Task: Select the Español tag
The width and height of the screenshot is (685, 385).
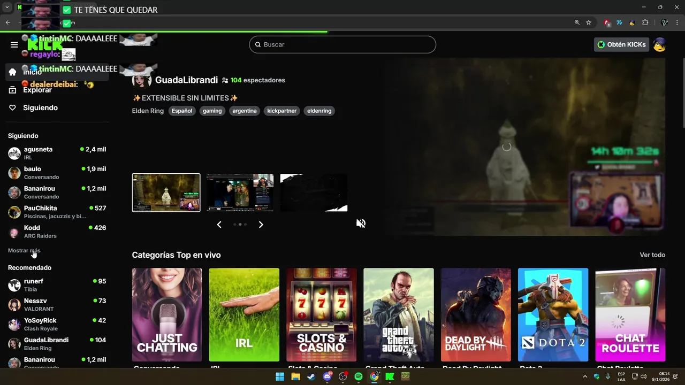Action: pos(182,111)
